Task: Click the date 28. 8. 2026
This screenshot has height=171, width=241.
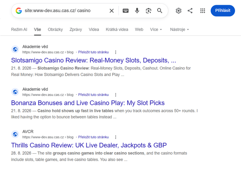Action: (x=21, y=153)
